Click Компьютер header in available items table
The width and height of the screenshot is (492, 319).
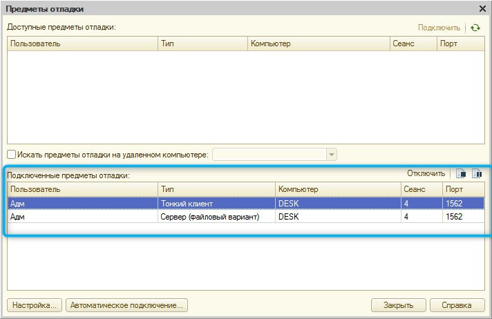tap(319, 43)
